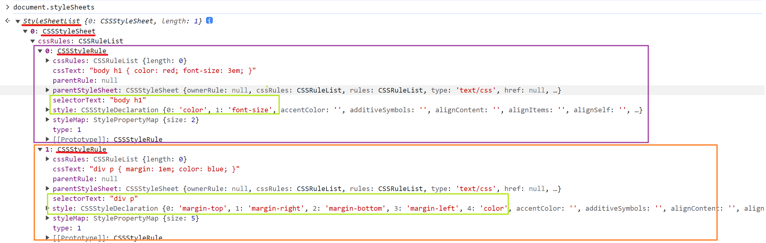The width and height of the screenshot is (766, 243).
Task: Click the CSSStyleRule label at index 0
Action: tap(82, 51)
